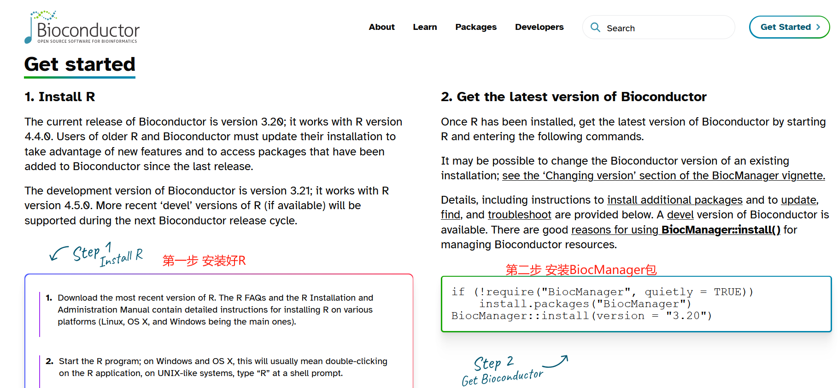This screenshot has height=388, width=838.
Task: Focus the Search input field
Action: [658, 28]
